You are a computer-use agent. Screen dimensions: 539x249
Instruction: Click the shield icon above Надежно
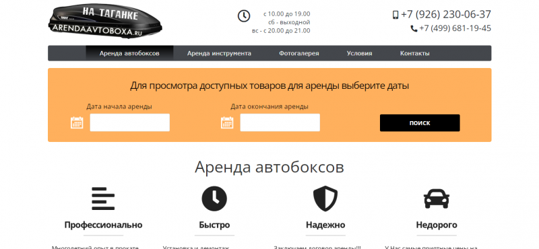tap(325, 199)
